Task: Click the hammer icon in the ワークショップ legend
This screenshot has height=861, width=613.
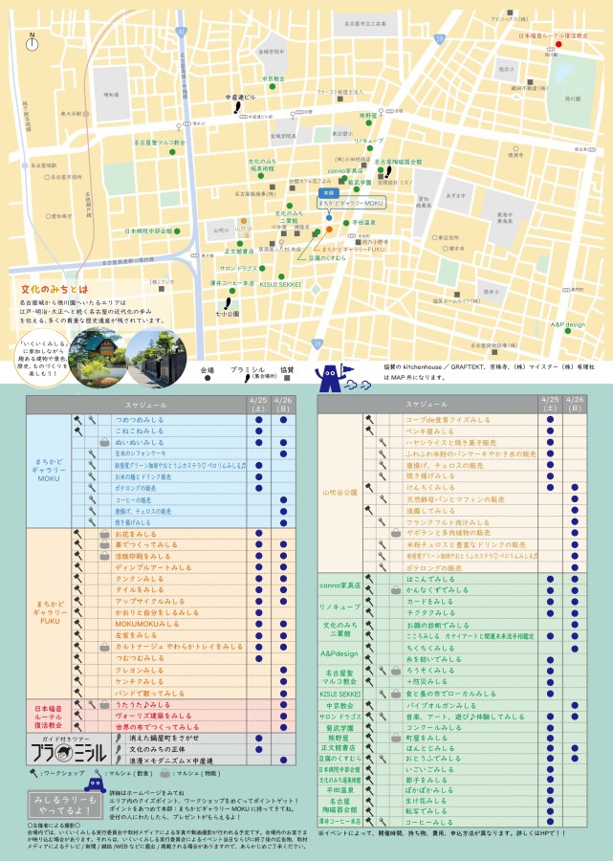Action: tap(32, 770)
